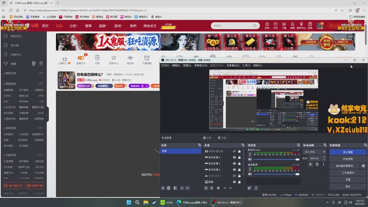Screen dimensions: 368x207
Task: Open 设置 in OBS Controls panel
Action: point(348,179)
